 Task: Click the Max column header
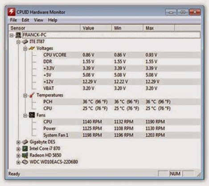[x=159, y=28]
